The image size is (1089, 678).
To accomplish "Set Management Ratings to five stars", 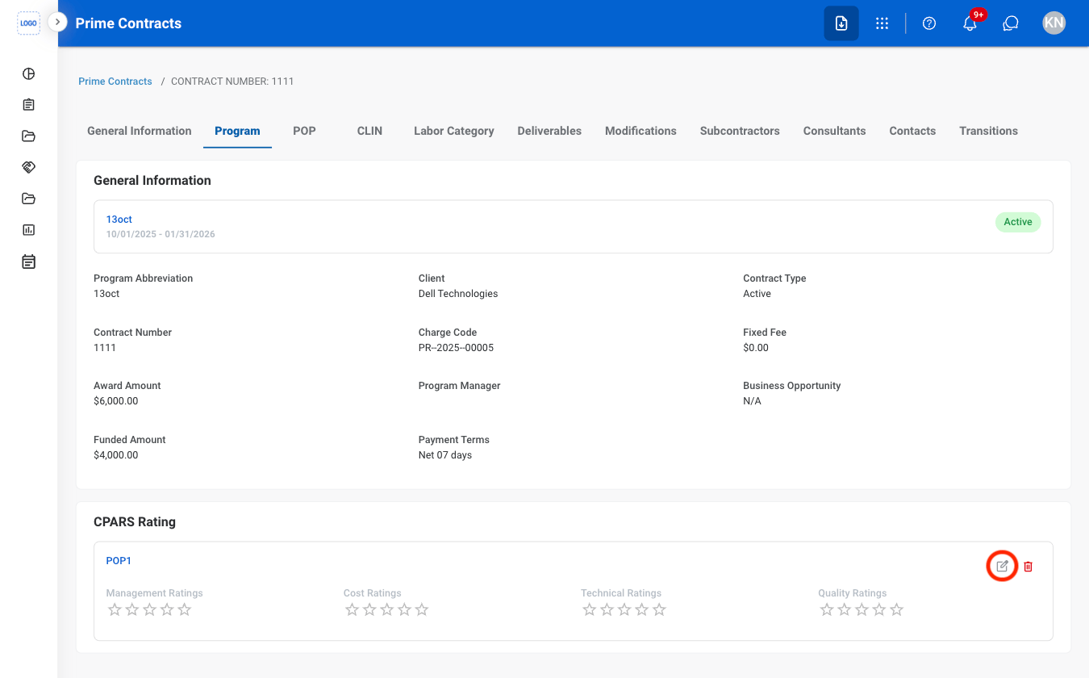I will (x=185, y=609).
